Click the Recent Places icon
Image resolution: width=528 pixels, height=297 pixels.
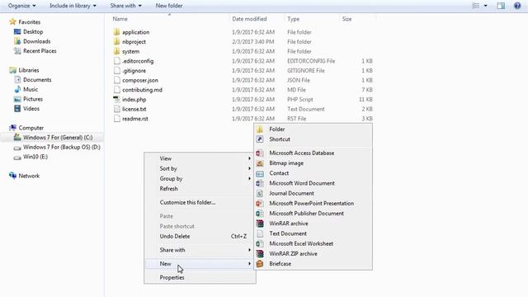17,51
